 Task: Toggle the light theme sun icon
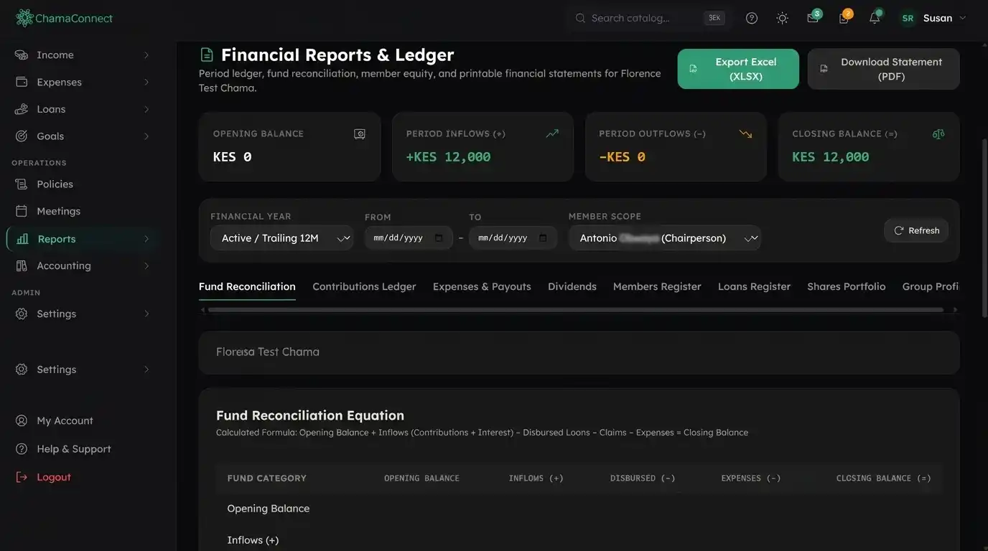(783, 18)
